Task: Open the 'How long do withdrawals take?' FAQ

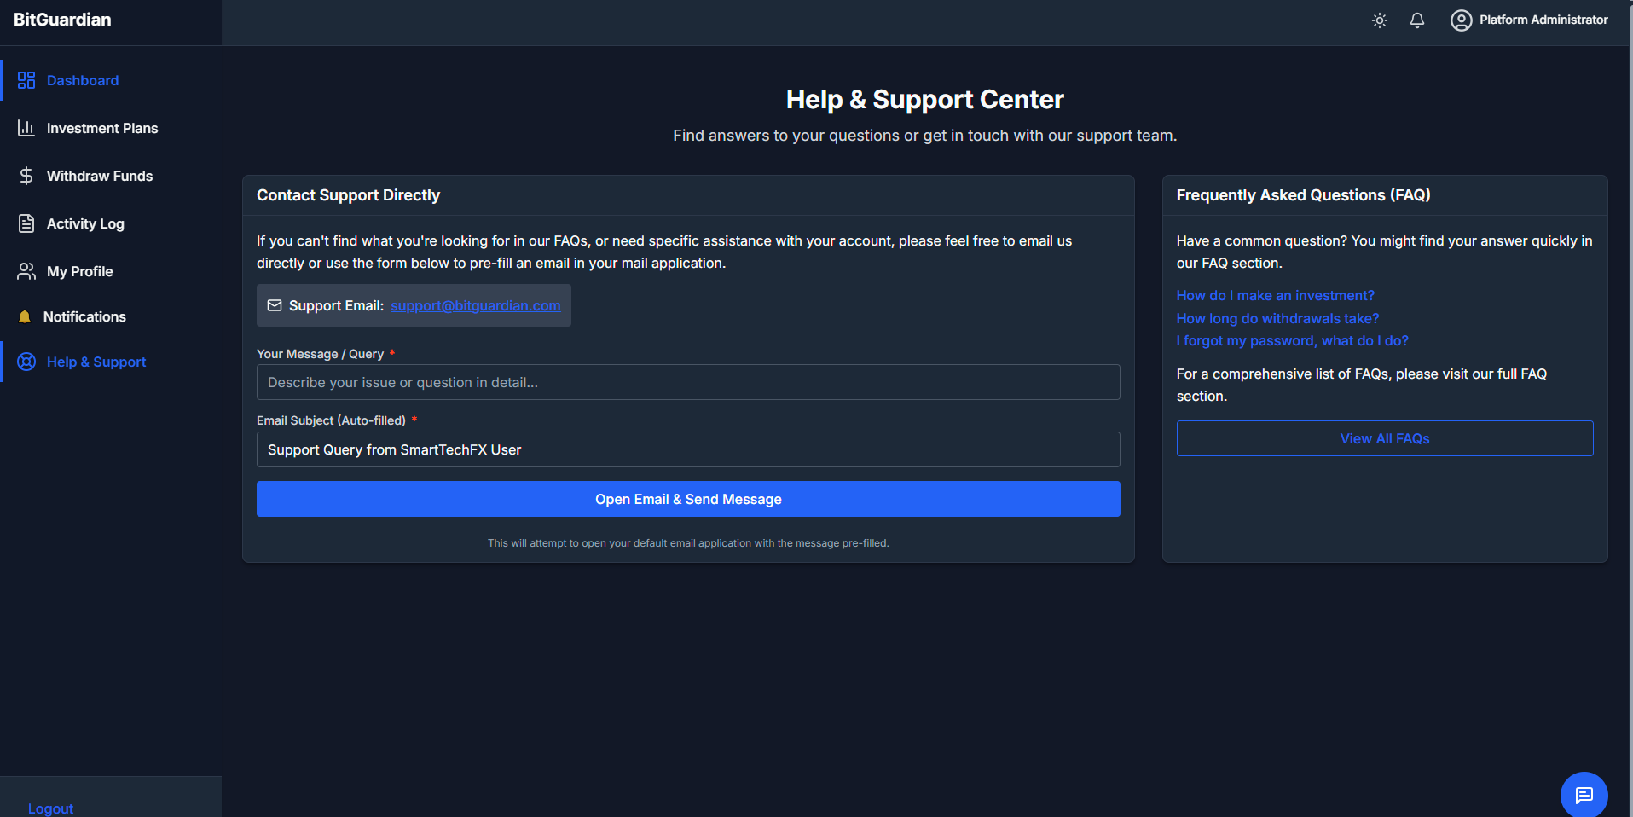Action: tap(1277, 318)
